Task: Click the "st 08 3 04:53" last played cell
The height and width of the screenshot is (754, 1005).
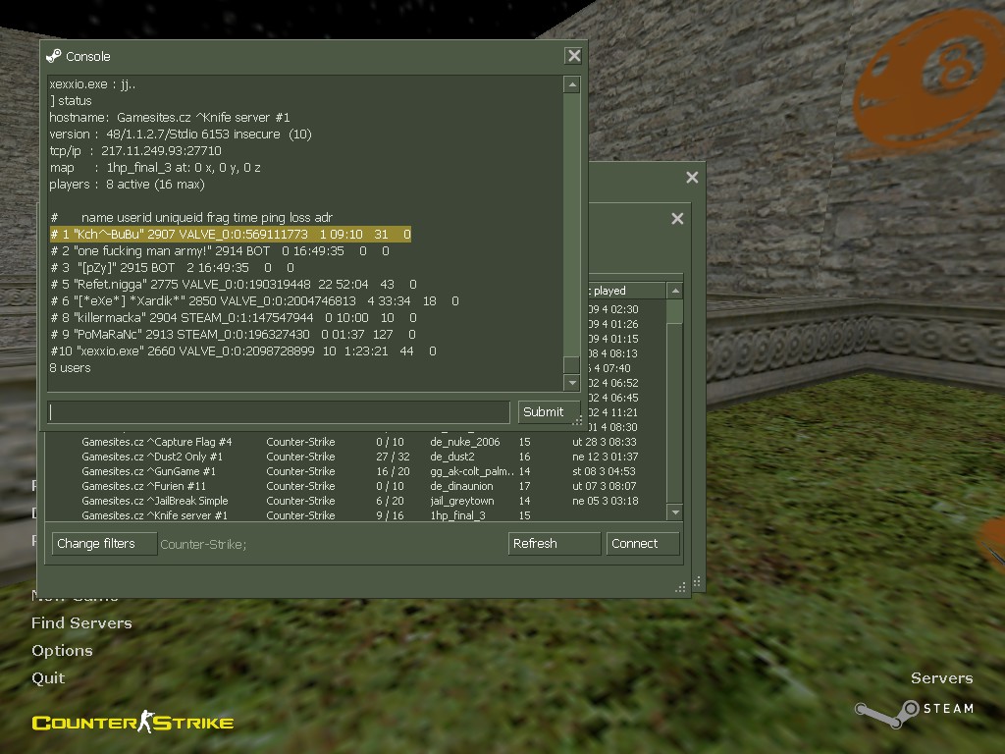Action: point(604,471)
